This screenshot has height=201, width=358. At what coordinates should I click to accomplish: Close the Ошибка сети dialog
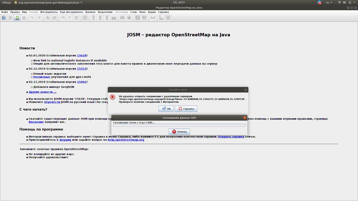click(x=246, y=90)
